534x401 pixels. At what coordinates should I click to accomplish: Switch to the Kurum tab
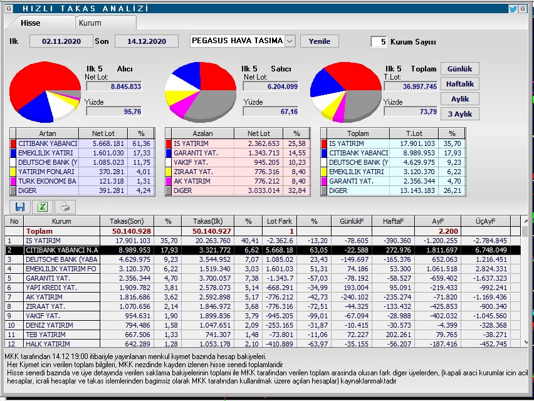(x=90, y=23)
